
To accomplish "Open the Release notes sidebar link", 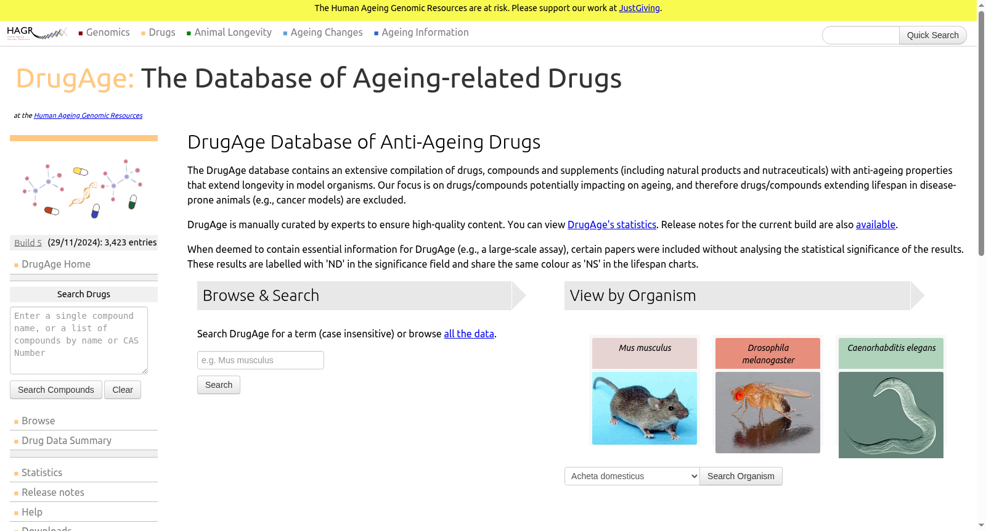I will click(53, 493).
